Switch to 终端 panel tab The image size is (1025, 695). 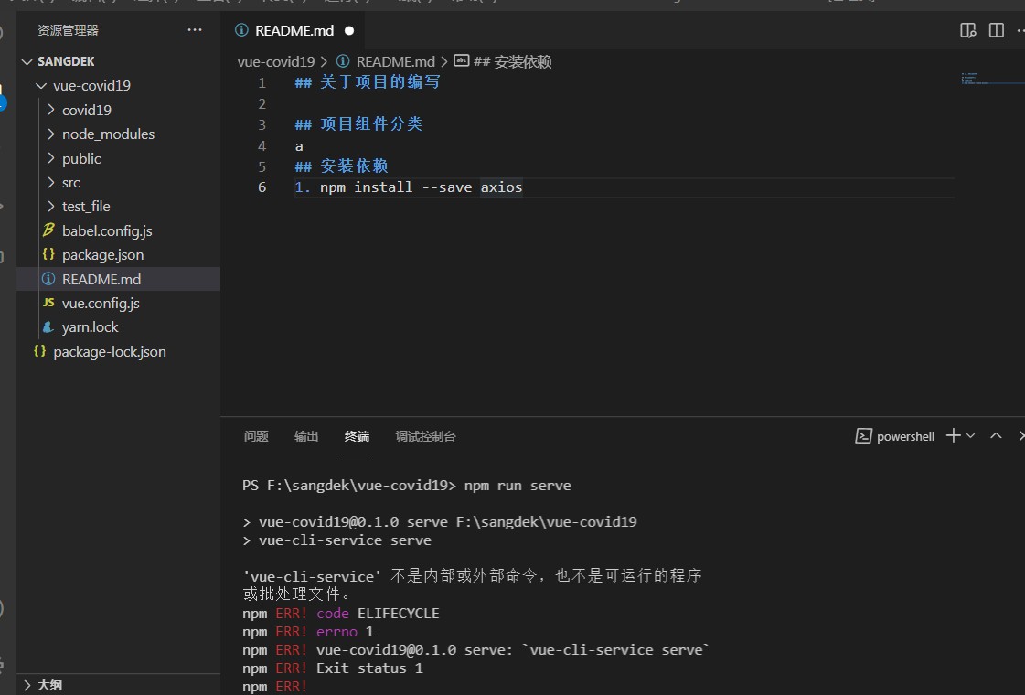click(x=357, y=436)
